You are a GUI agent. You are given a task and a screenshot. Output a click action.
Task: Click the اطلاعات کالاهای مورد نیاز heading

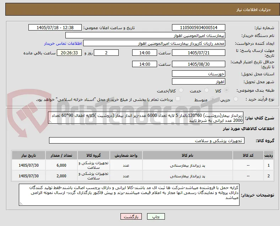(x=248, y=129)
